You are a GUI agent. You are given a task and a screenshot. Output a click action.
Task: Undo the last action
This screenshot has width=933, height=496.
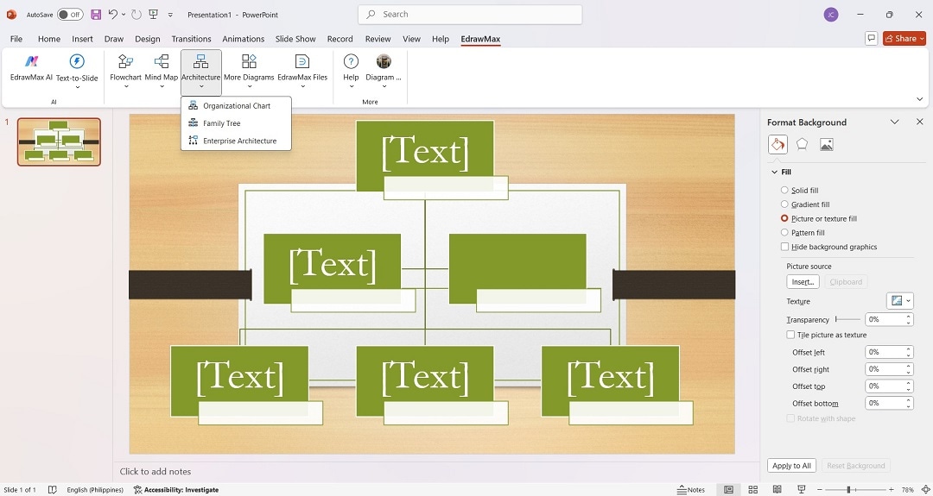pos(112,15)
